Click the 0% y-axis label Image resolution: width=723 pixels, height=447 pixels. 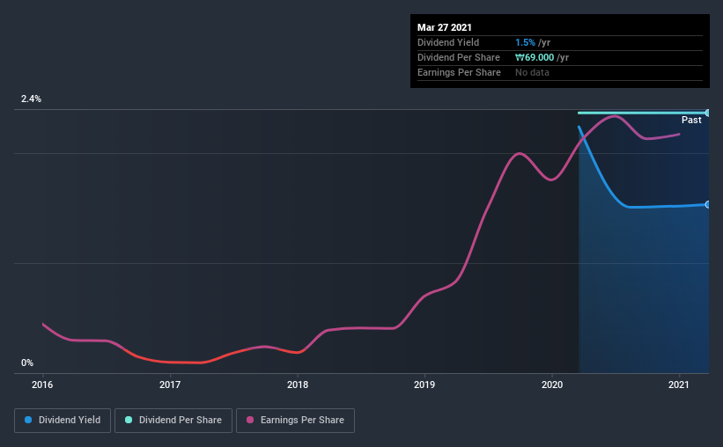(x=27, y=363)
